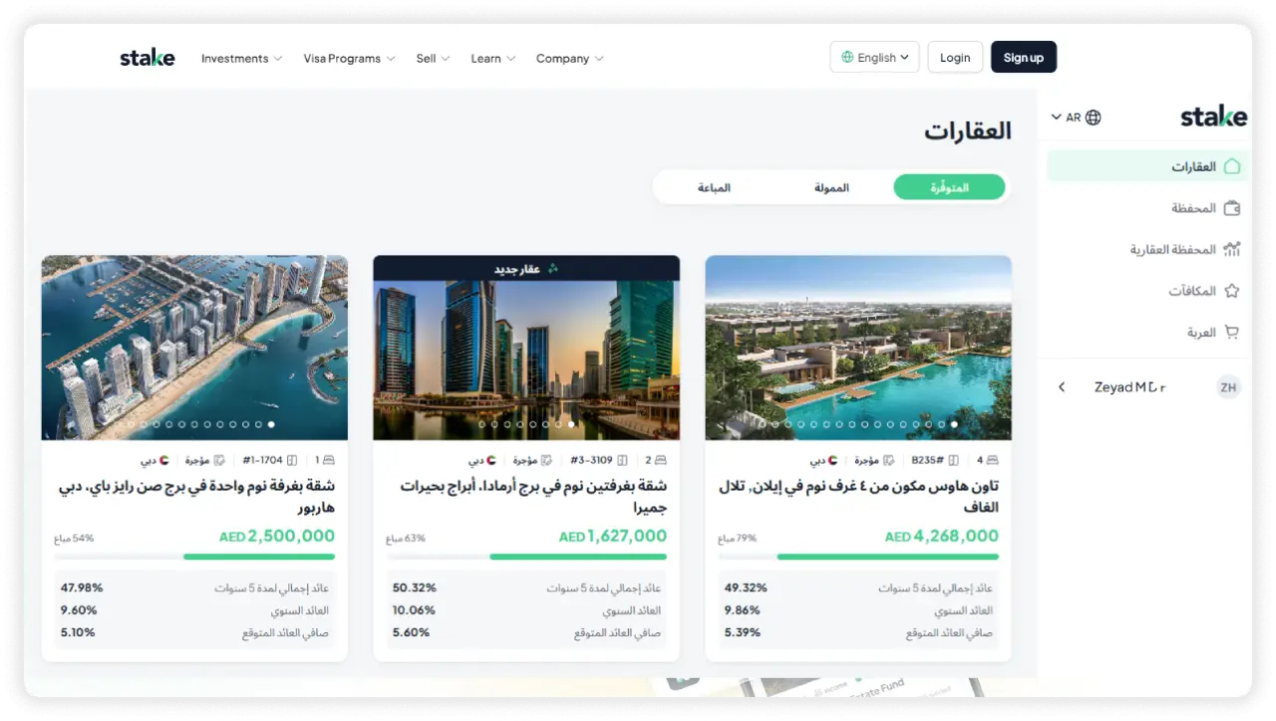Open the English language dropdown
1276x721 pixels.
pyautogui.click(x=874, y=57)
